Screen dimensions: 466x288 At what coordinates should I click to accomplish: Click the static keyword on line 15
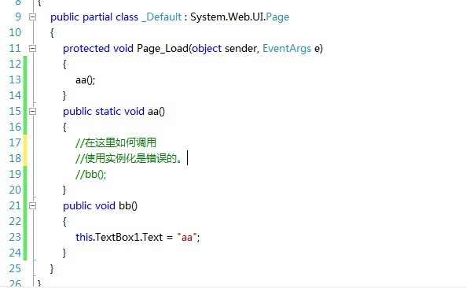click(x=108, y=111)
